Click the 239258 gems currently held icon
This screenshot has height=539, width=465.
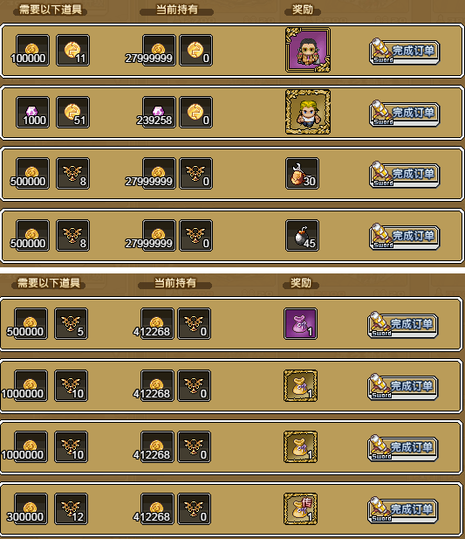click(159, 112)
